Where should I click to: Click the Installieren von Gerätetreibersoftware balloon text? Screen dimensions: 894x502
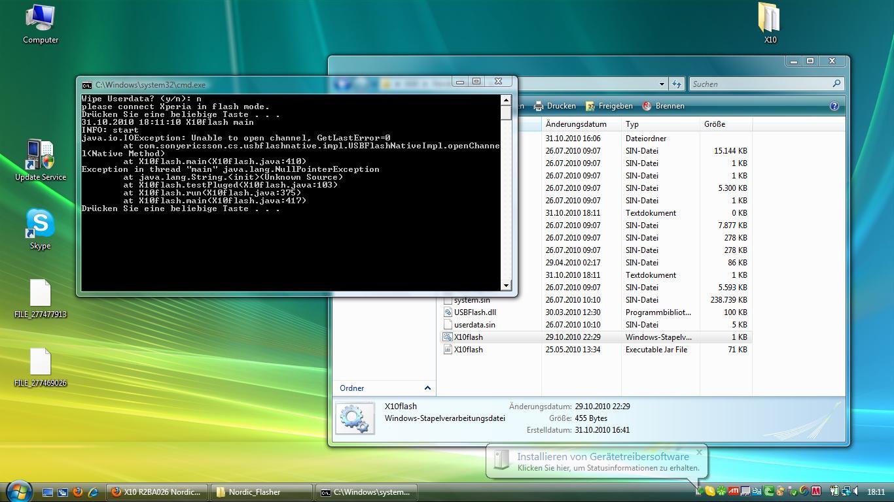[x=603, y=457]
